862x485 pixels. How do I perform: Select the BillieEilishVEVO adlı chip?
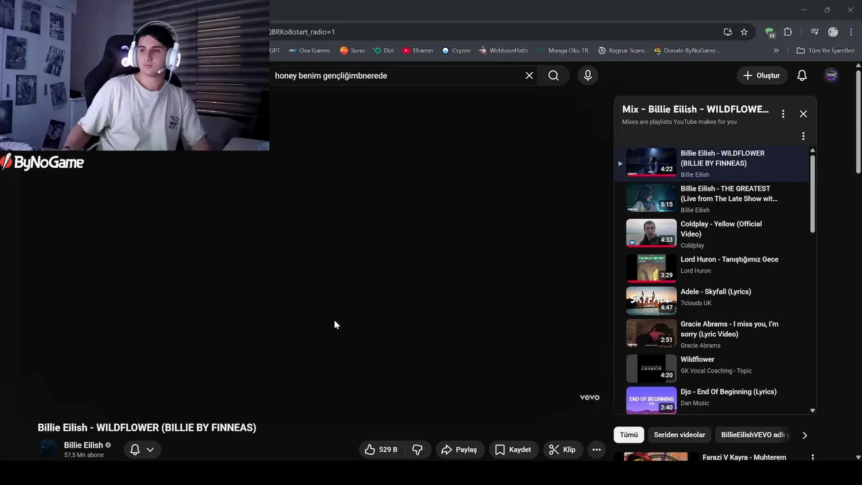754,435
